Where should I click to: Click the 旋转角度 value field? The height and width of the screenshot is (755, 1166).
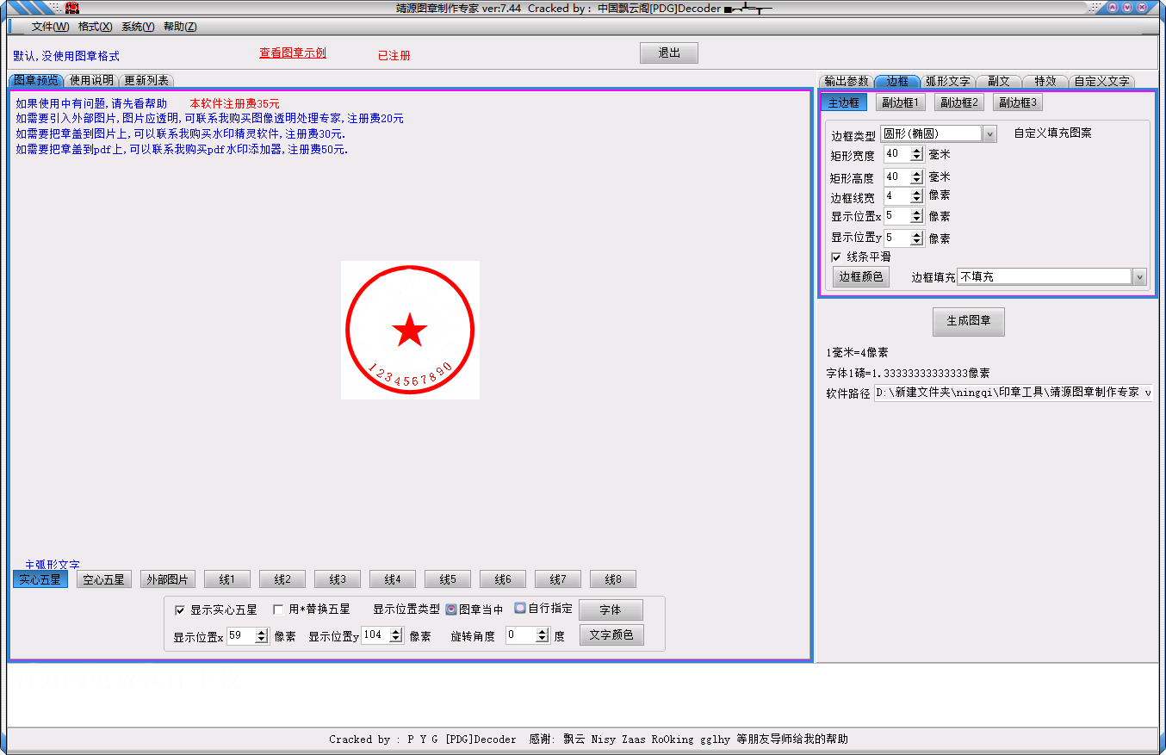click(x=521, y=635)
